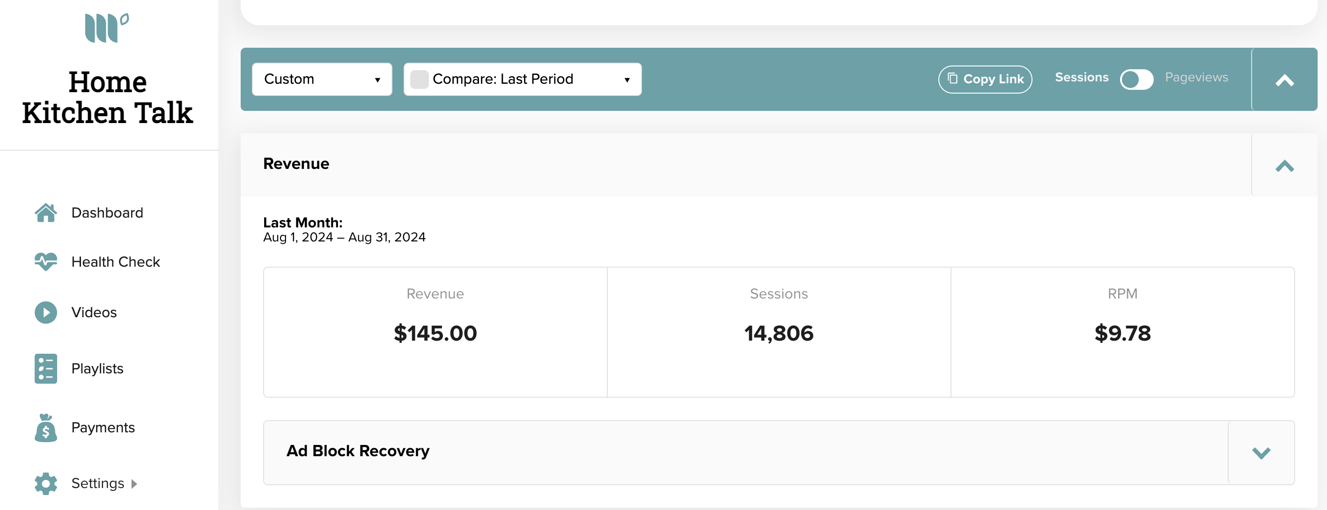Collapse the filter bar with chevron
This screenshot has width=1327, height=510.
click(1284, 80)
